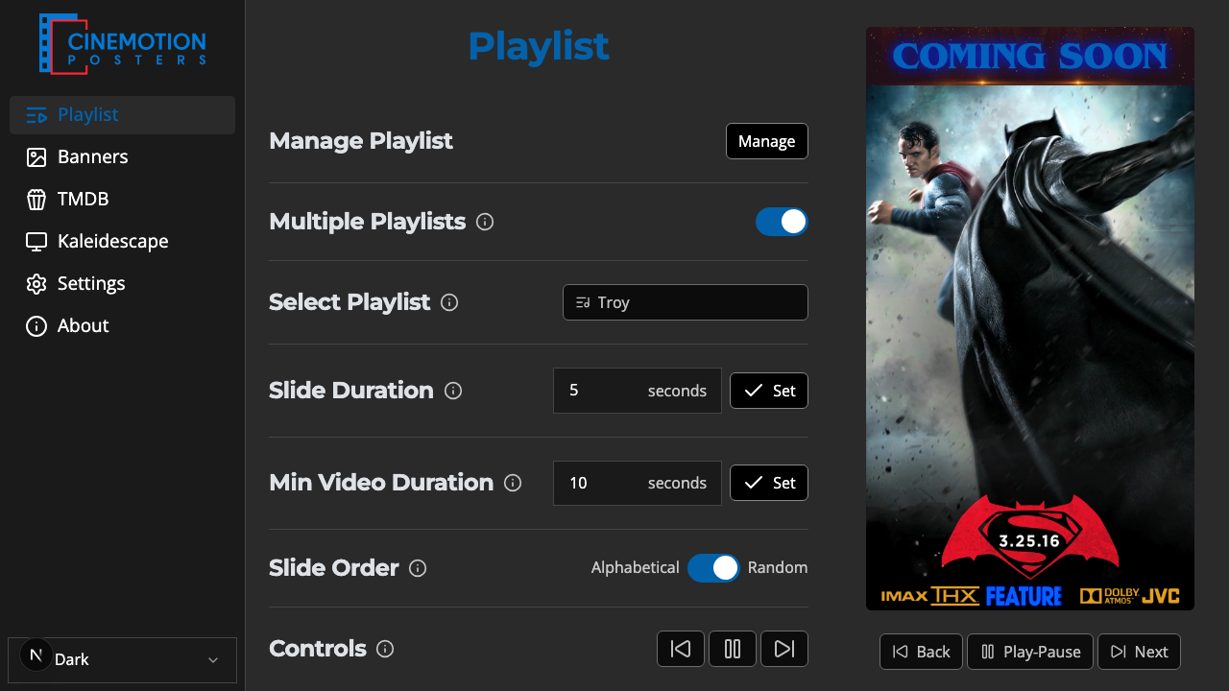Viewport: 1229px width, 691px height.
Task: Click the Batman v Superman poster preview
Action: pos(1030,319)
